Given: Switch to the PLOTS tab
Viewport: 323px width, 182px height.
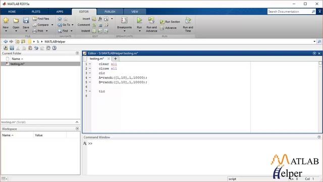Looking at the screenshot, I should pyautogui.click(x=36, y=12).
